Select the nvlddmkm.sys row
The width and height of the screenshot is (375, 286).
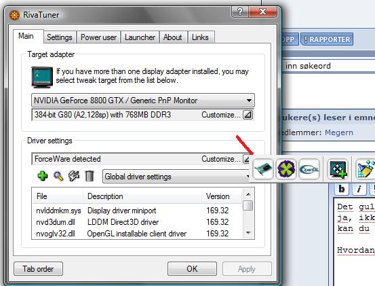[138, 211]
